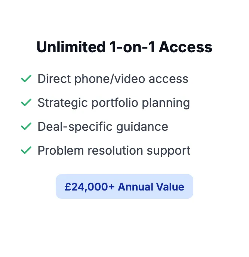Screen dimensions: 249x257
Task: Click the word Strategic in the second item
Action: pos(63,103)
